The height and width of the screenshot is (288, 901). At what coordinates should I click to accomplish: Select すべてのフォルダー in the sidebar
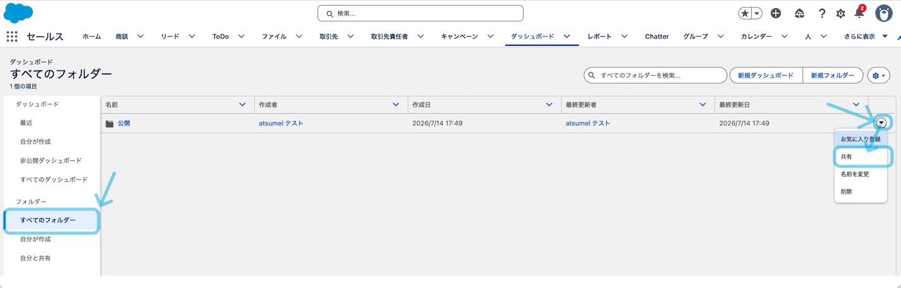pyautogui.click(x=52, y=220)
